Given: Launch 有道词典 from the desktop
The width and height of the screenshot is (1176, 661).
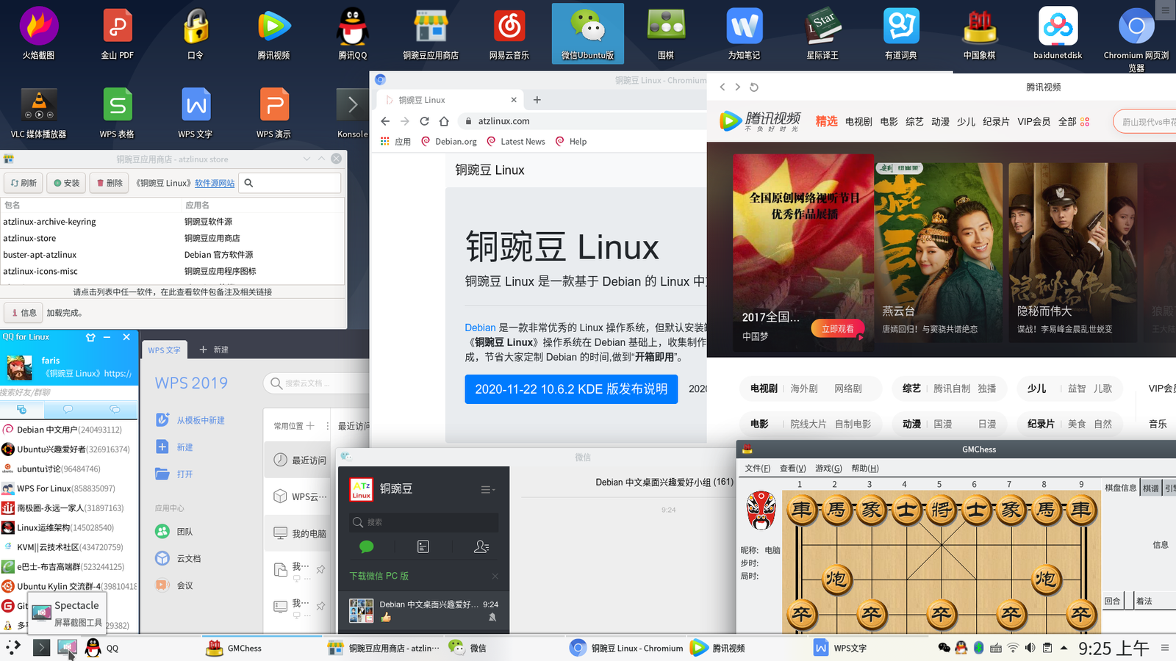Looking at the screenshot, I should tap(901, 33).
